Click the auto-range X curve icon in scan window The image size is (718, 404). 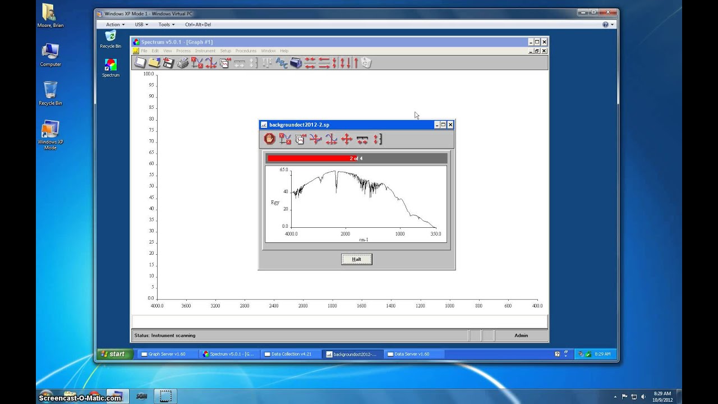331,139
